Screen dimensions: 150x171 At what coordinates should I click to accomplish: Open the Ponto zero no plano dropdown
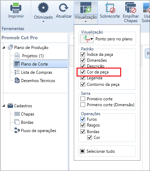pos(87,39)
